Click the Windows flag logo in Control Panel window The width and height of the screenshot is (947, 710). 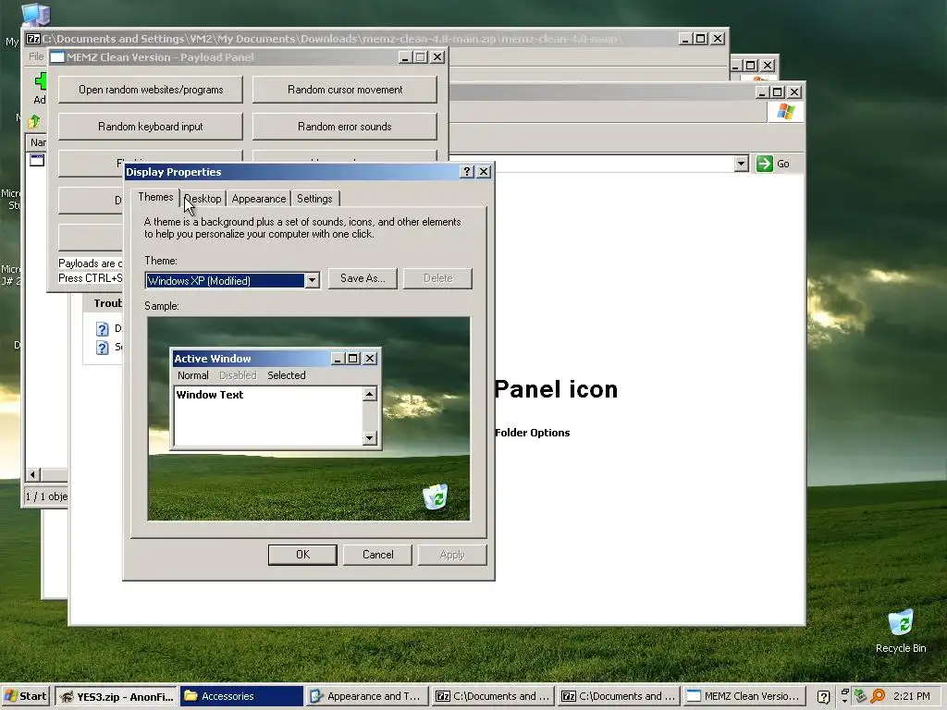pyautogui.click(x=786, y=111)
